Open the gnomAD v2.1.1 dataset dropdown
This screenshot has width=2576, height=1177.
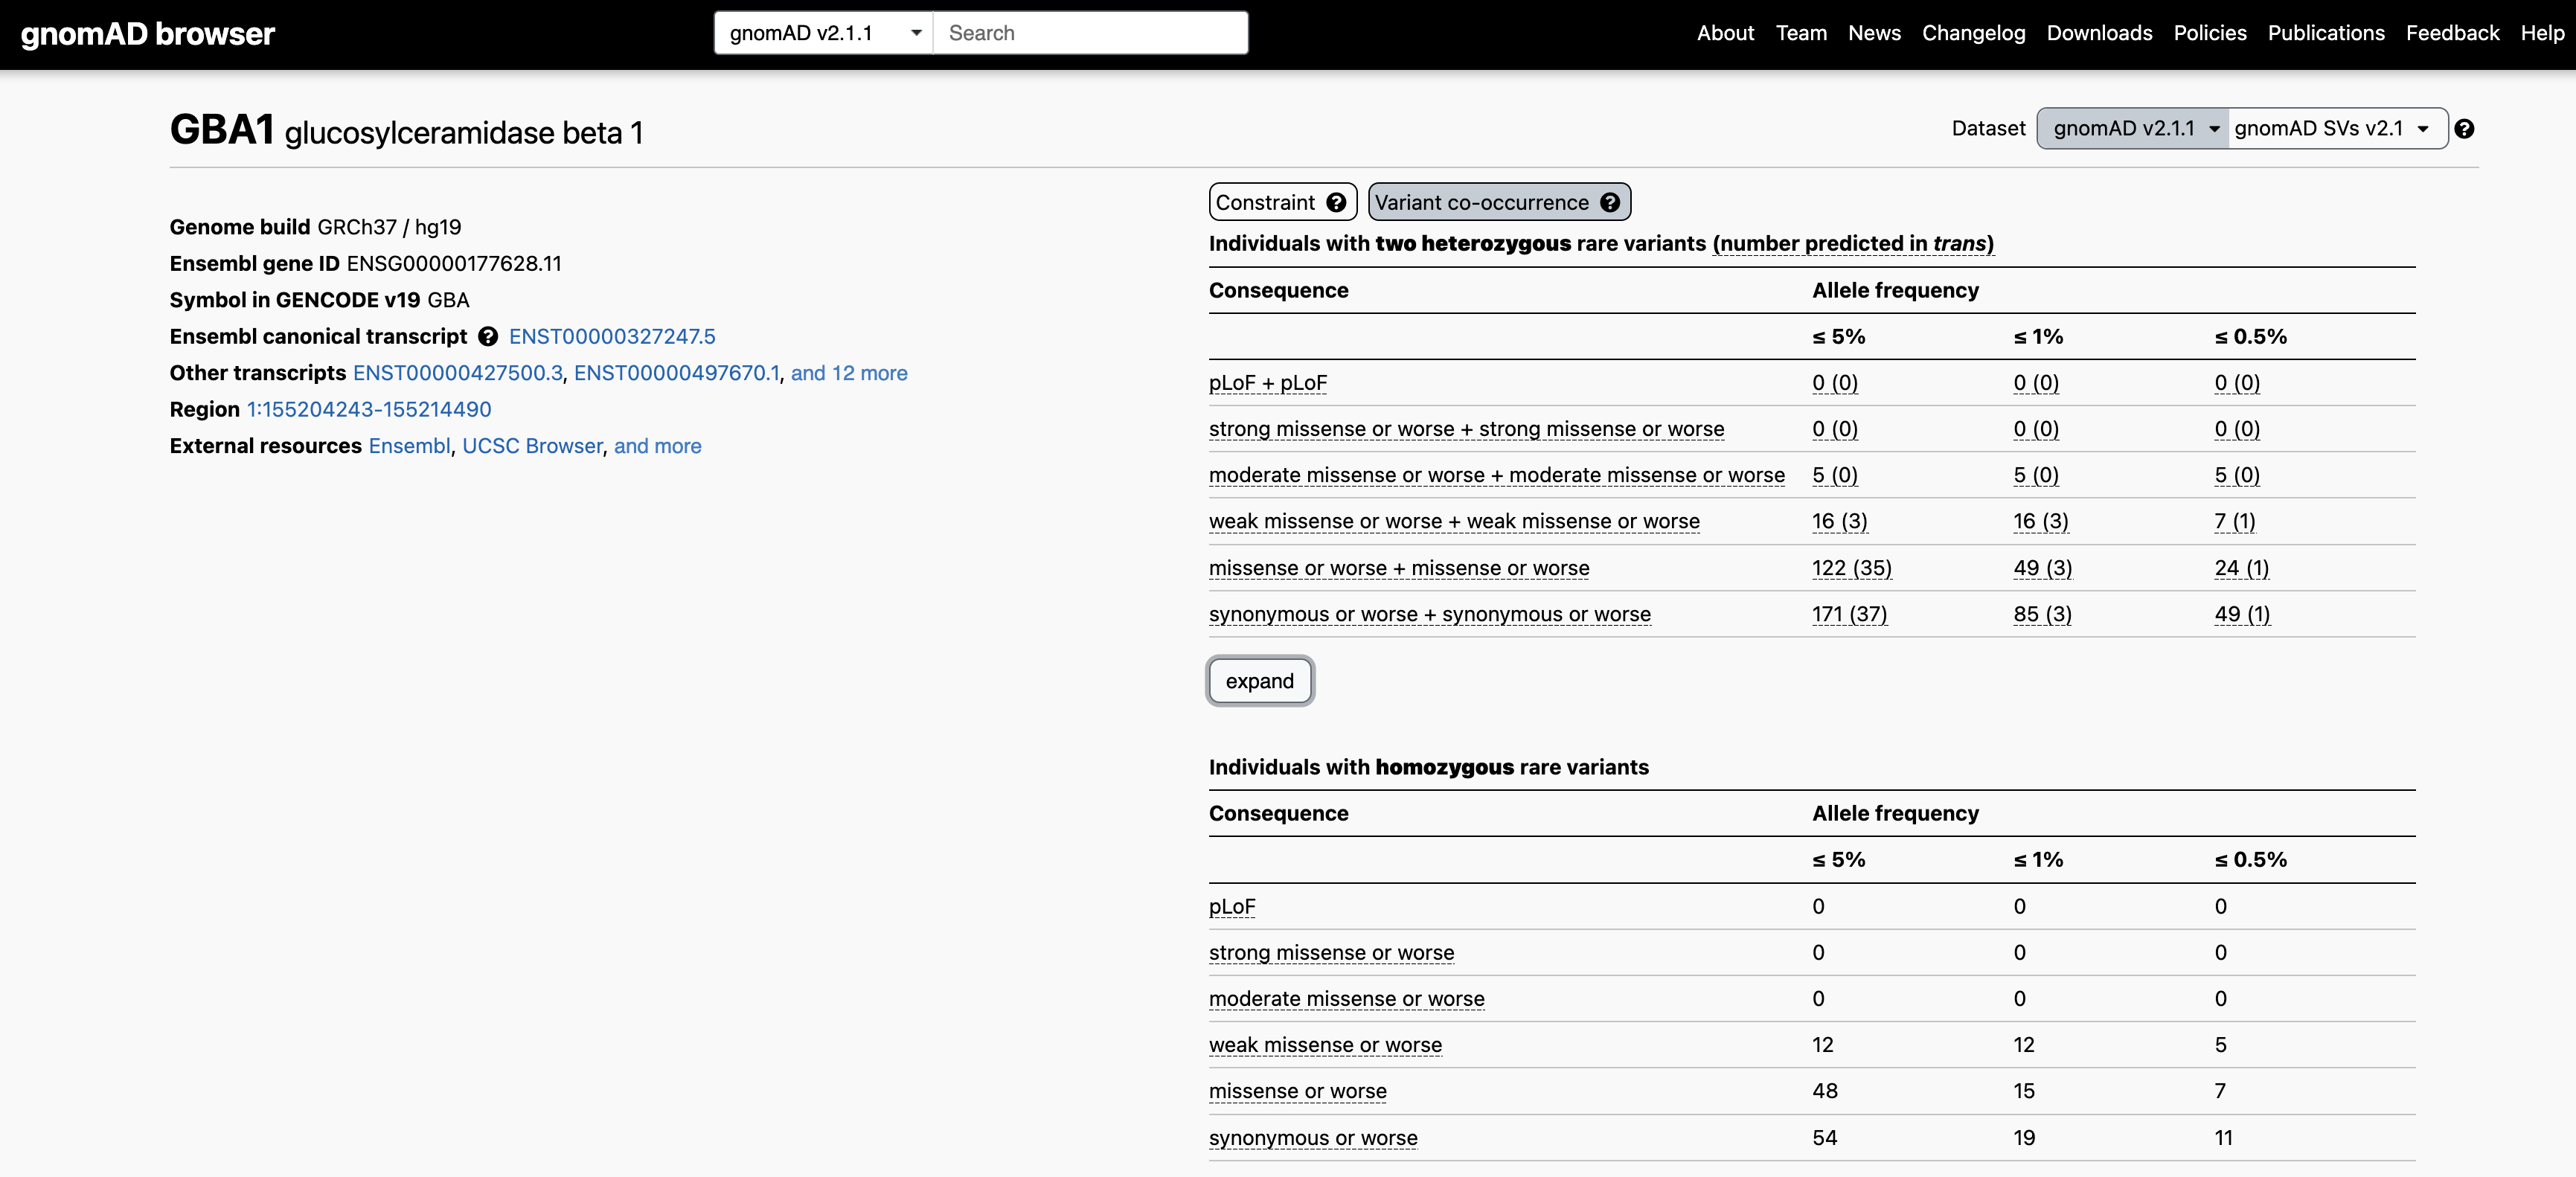coord(2133,129)
